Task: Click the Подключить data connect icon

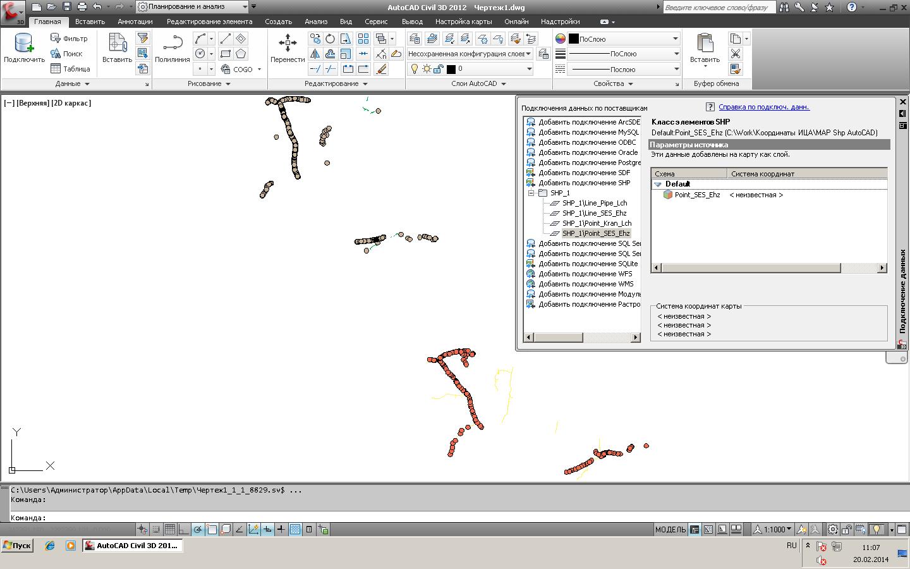Action: [24, 49]
